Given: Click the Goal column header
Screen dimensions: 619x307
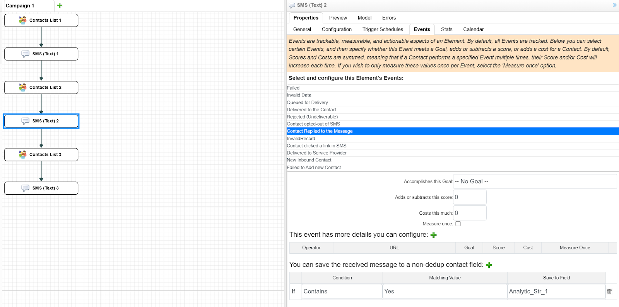Looking at the screenshot, I should 469,248.
